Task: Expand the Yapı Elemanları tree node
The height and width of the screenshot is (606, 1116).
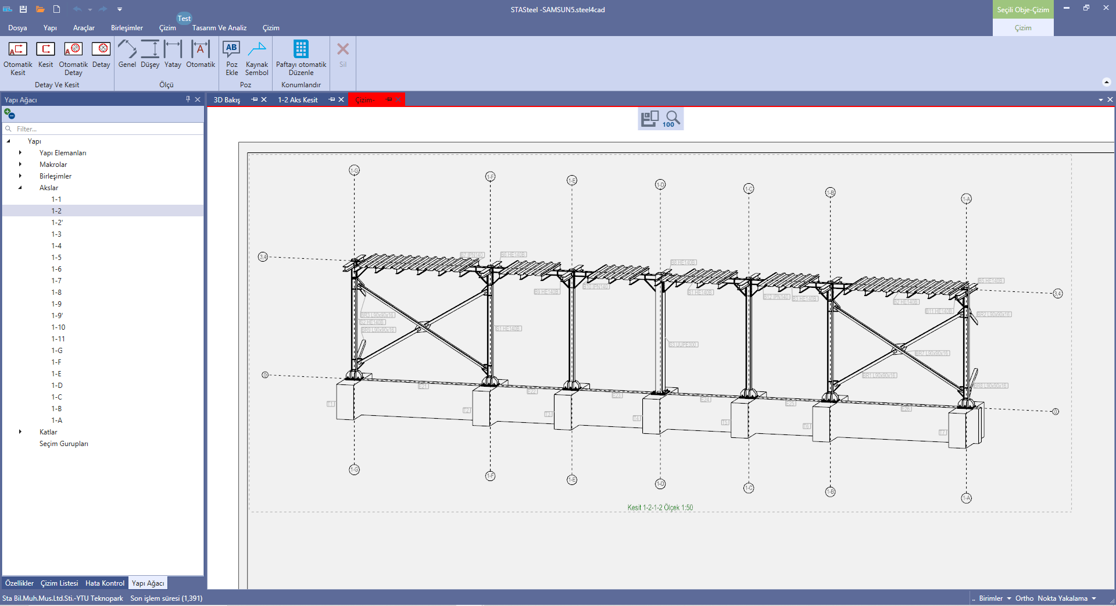Action: [20, 153]
